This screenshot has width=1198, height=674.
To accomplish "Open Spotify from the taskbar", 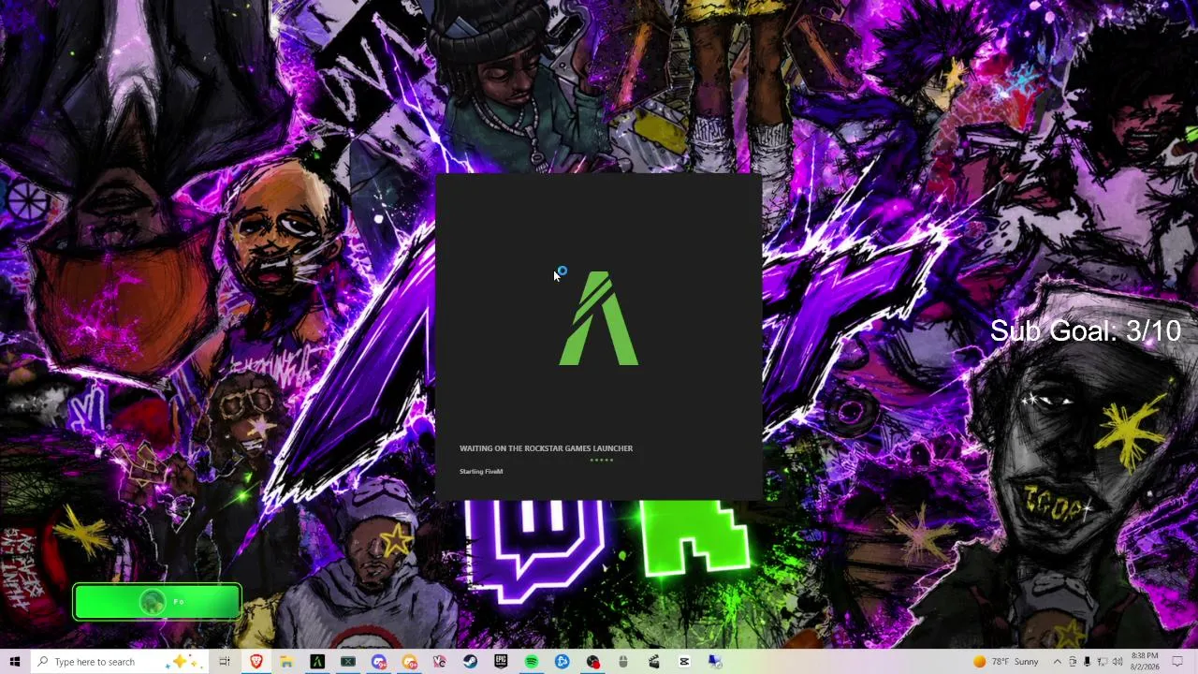I will [532, 662].
